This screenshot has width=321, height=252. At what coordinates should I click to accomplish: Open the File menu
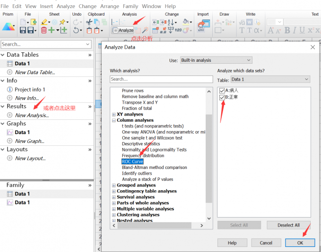tap(5, 6)
